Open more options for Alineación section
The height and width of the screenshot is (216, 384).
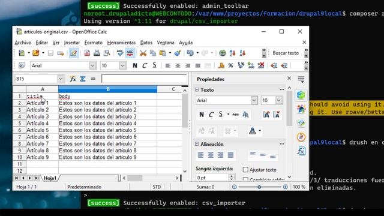[x=282, y=144]
